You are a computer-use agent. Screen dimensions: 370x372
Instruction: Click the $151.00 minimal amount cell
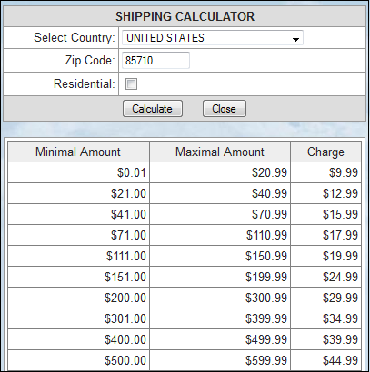pyautogui.click(x=78, y=277)
